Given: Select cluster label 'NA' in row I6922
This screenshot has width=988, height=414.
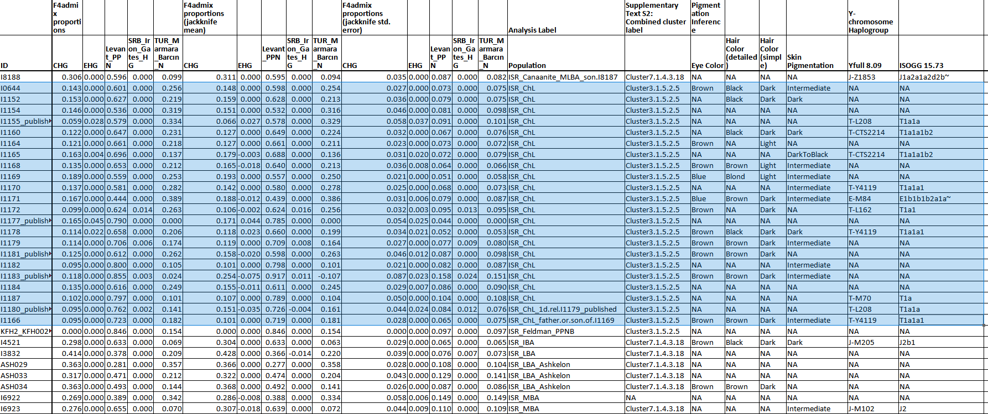Looking at the screenshot, I should point(657,397).
